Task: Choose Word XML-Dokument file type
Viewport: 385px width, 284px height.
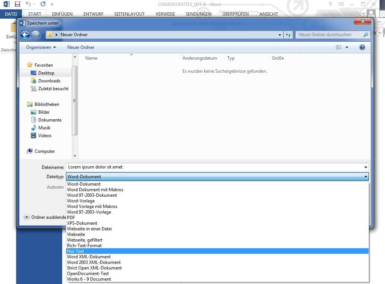Action: tap(217, 257)
